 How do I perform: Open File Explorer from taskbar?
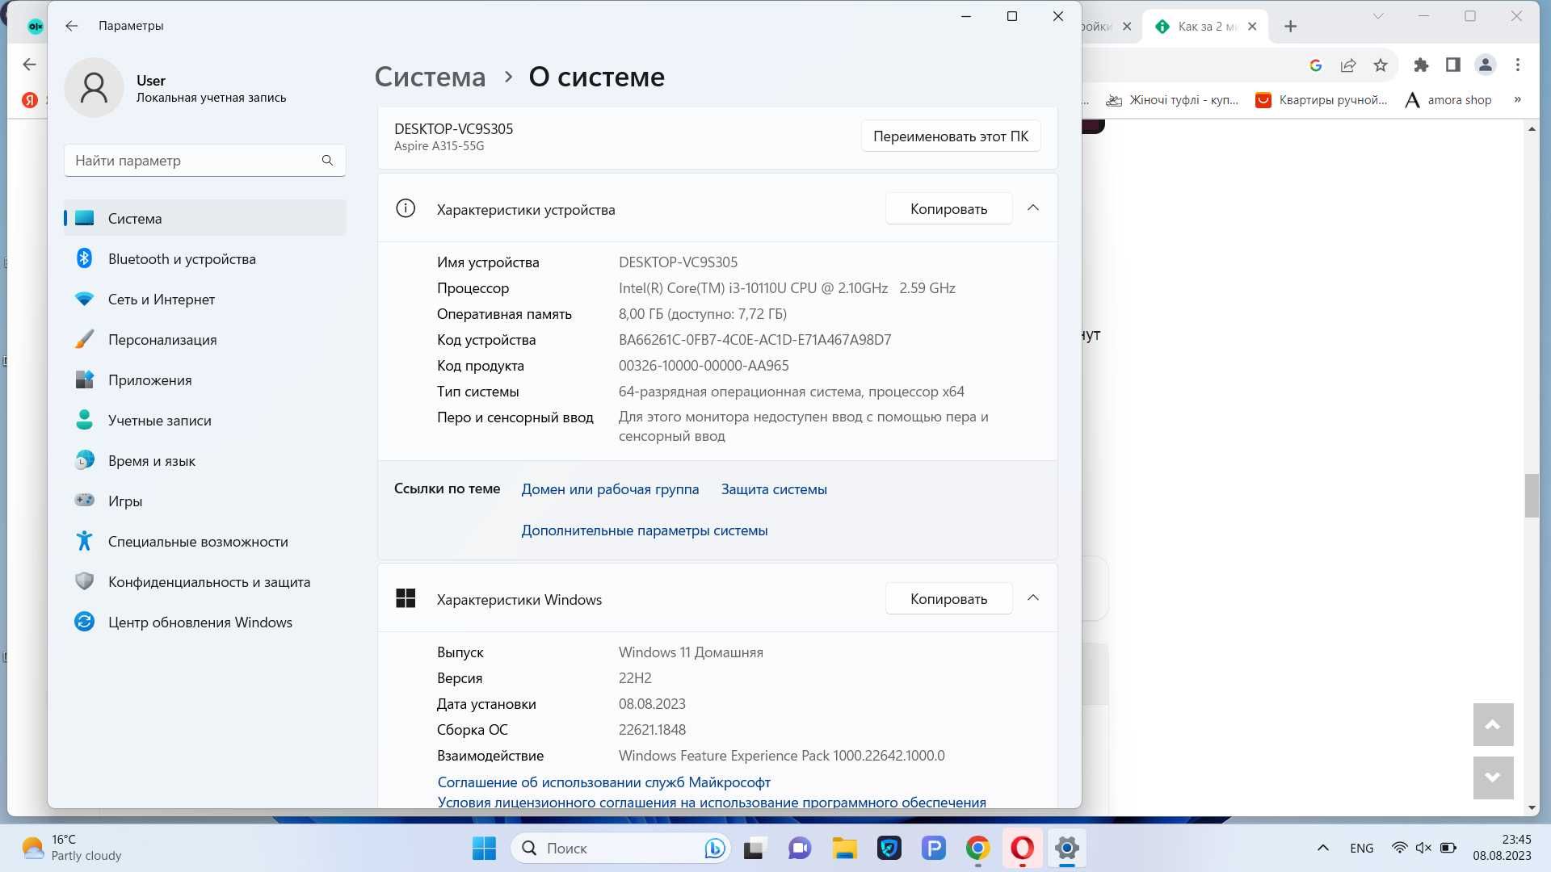coord(845,849)
